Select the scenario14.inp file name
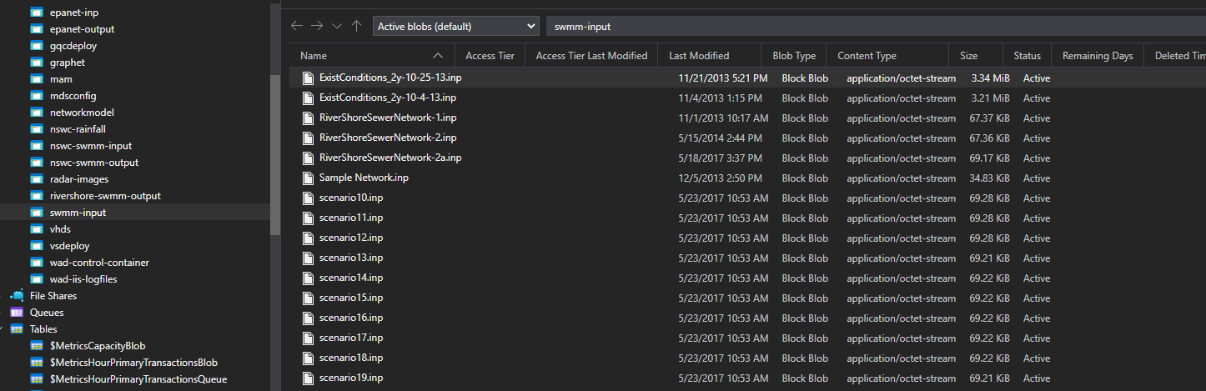The image size is (1206, 391). point(351,278)
